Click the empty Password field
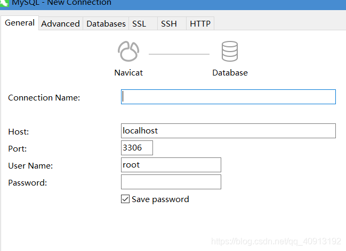The height and width of the screenshot is (251, 346). [171, 182]
